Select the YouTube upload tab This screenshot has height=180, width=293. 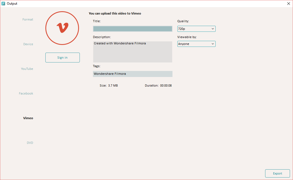(27, 69)
